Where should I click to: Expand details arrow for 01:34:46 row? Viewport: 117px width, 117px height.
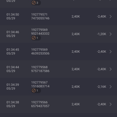tap(111, 34)
